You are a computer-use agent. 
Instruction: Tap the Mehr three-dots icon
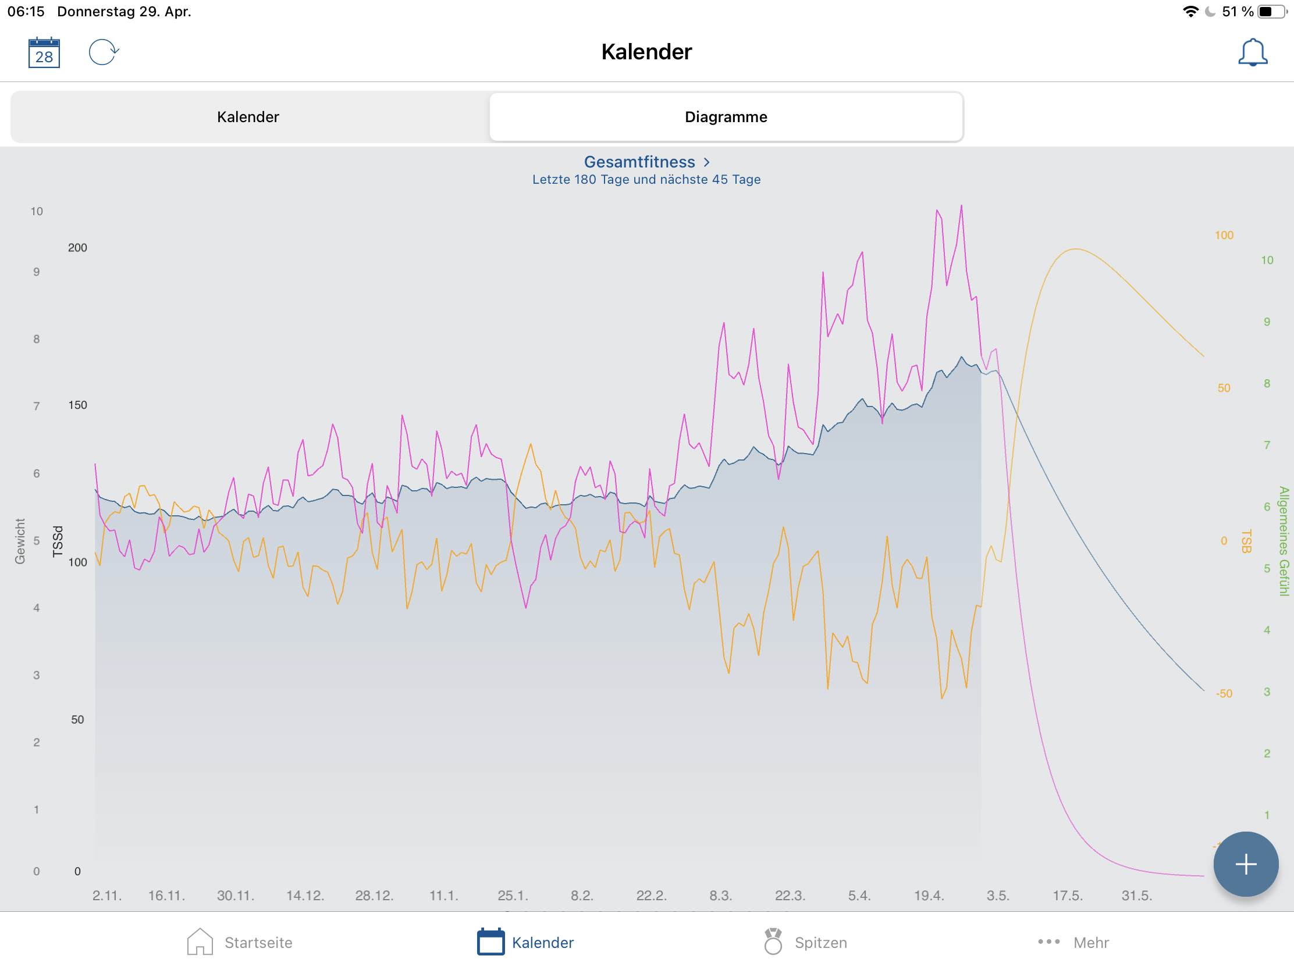click(1048, 942)
